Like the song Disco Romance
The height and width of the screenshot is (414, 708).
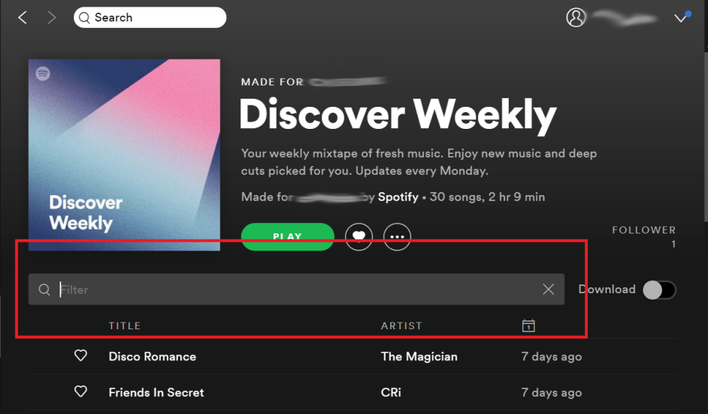tap(81, 355)
